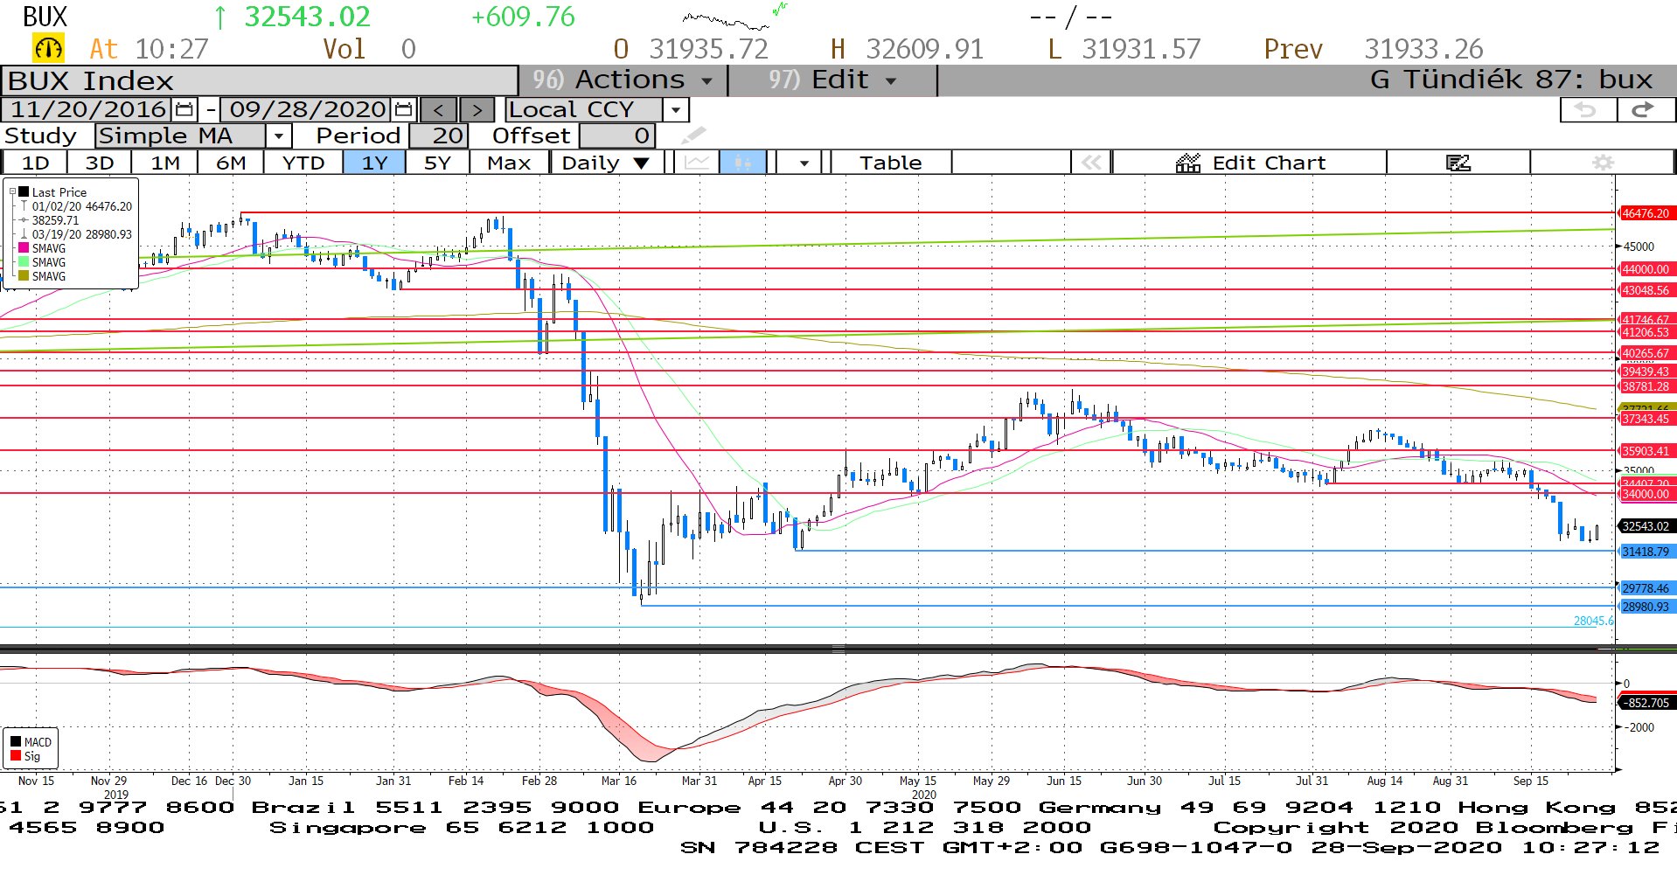The image size is (1677, 896).
Task: Click the light green SMAVG color swatch
Action: coord(24,262)
